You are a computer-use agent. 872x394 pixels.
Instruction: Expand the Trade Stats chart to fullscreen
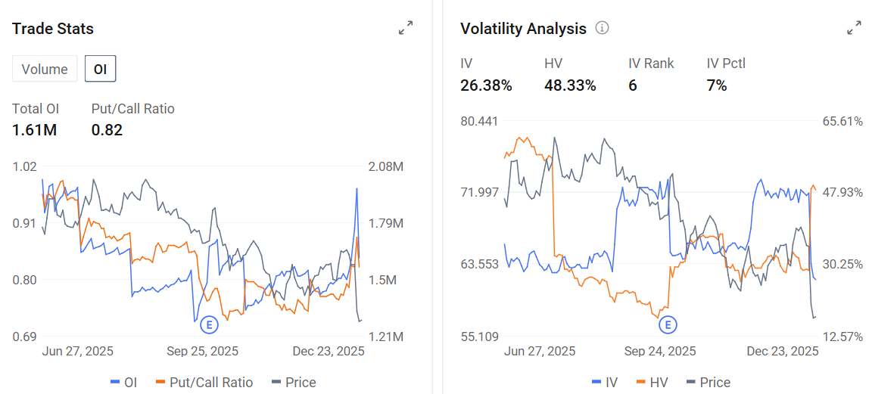406,28
